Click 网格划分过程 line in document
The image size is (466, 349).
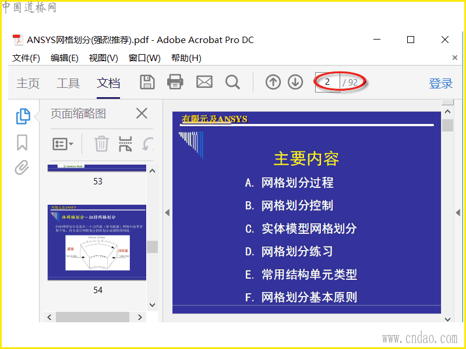coord(298,183)
